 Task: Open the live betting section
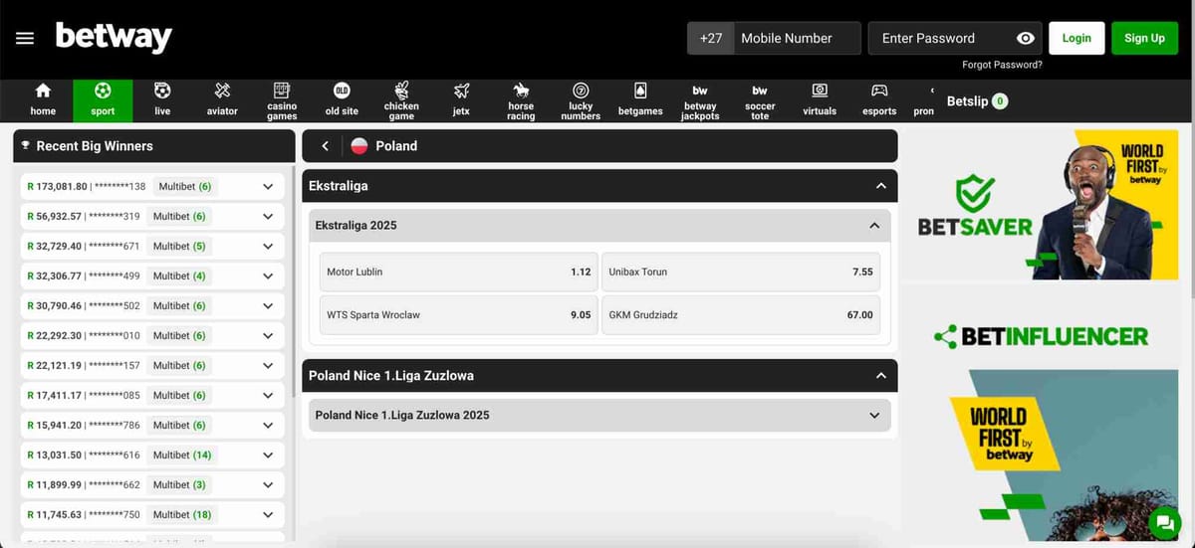162,100
